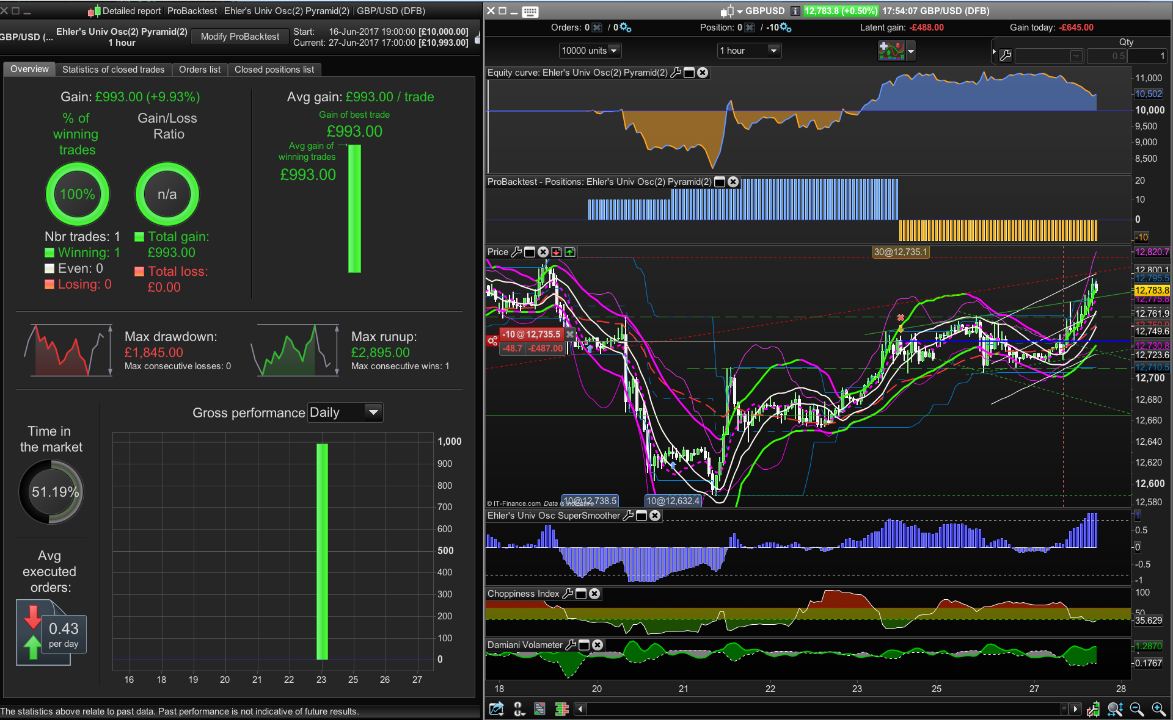This screenshot has width=1173, height=720.
Task: Click Modify ProBacktest button
Action: click(239, 37)
